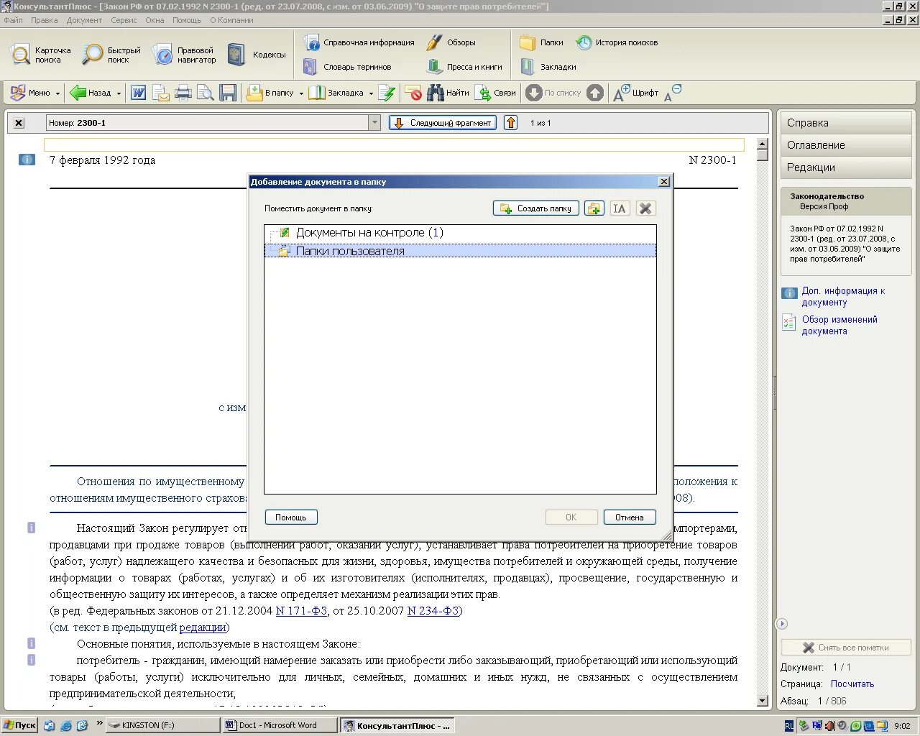Close the search bar with X

pos(19,123)
